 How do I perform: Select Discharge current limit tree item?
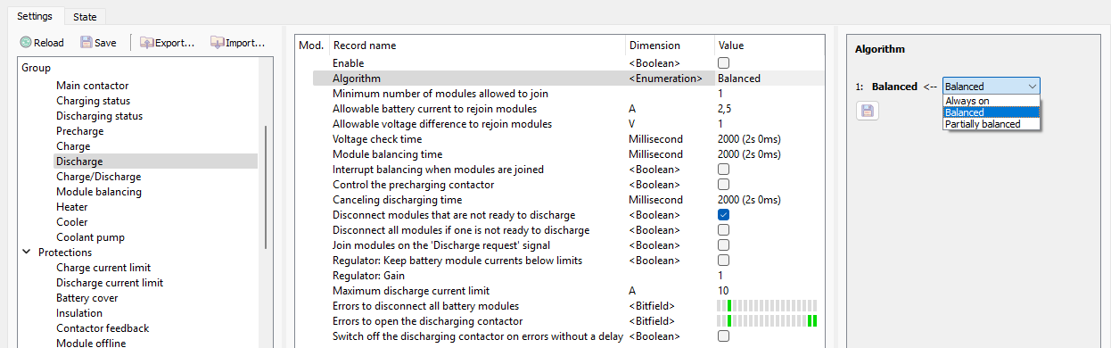coord(110,283)
